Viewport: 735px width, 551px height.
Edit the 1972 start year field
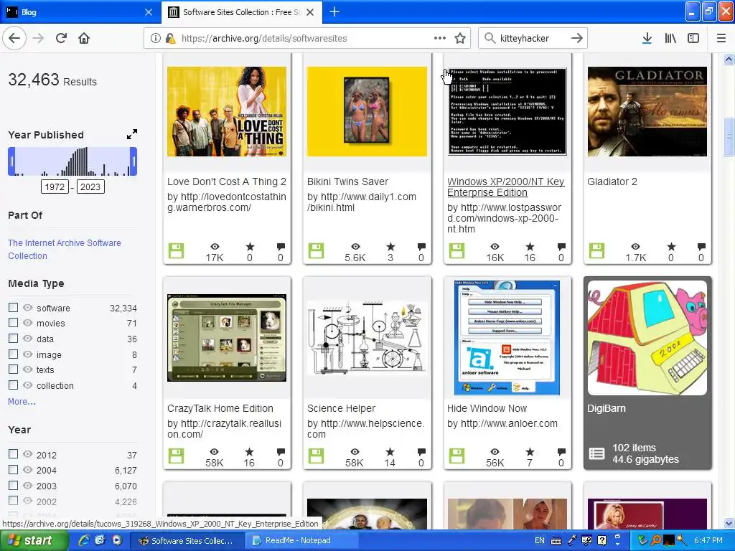[55, 187]
